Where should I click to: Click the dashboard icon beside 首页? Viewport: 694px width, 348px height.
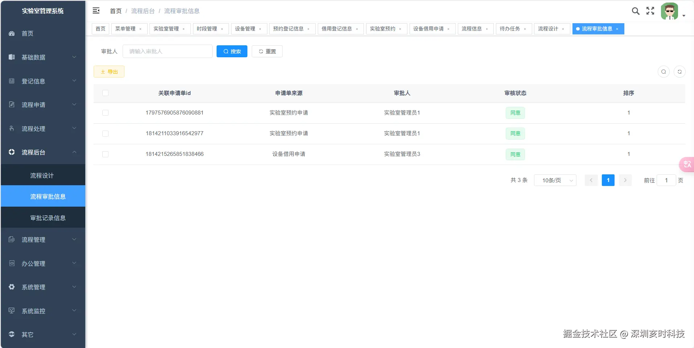(x=12, y=33)
